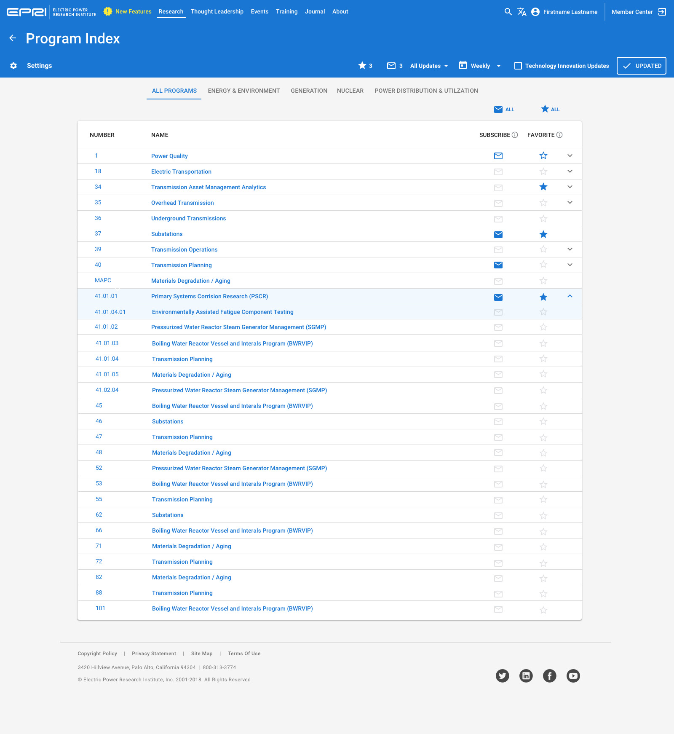Open Privacy Statement footer link
The height and width of the screenshot is (734, 674).
pyautogui.click(x=154, y=654)
